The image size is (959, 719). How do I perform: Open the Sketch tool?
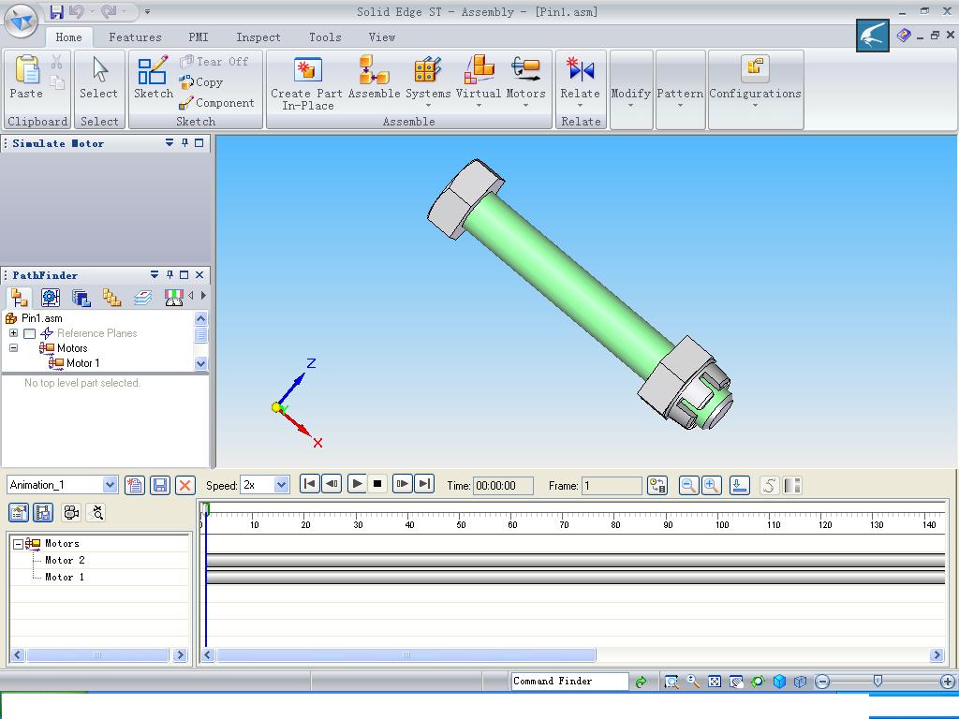pyautogui.click(x=153, y=78)
